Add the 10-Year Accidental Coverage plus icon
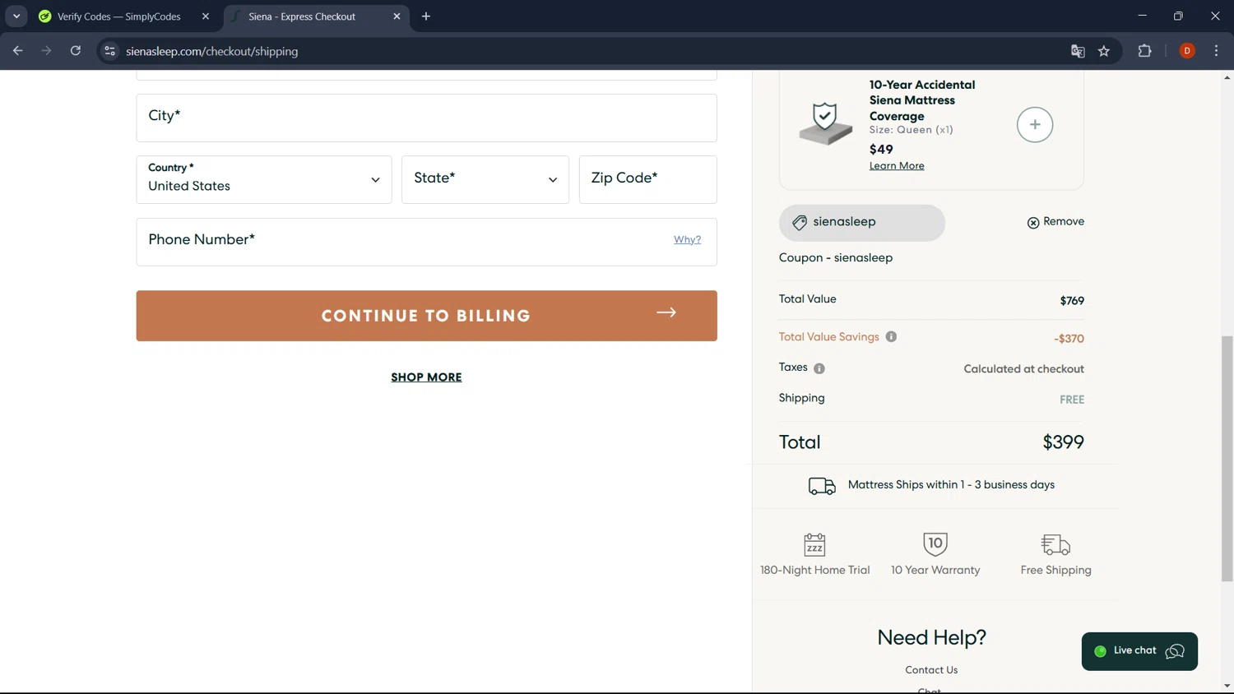 [x=1034, y=125]
